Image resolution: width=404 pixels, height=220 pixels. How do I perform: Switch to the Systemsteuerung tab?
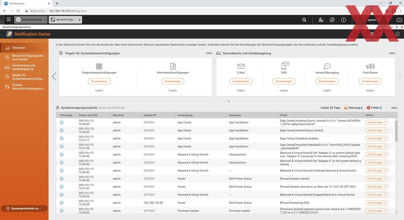click(29, 20)
